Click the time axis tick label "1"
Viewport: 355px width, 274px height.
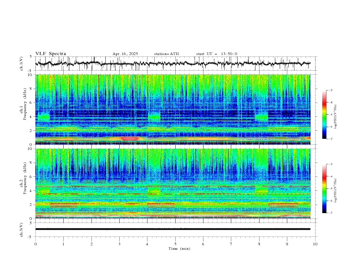64,244
